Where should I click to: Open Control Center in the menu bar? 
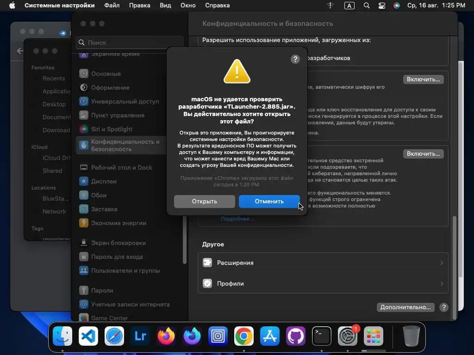[382, 6]
